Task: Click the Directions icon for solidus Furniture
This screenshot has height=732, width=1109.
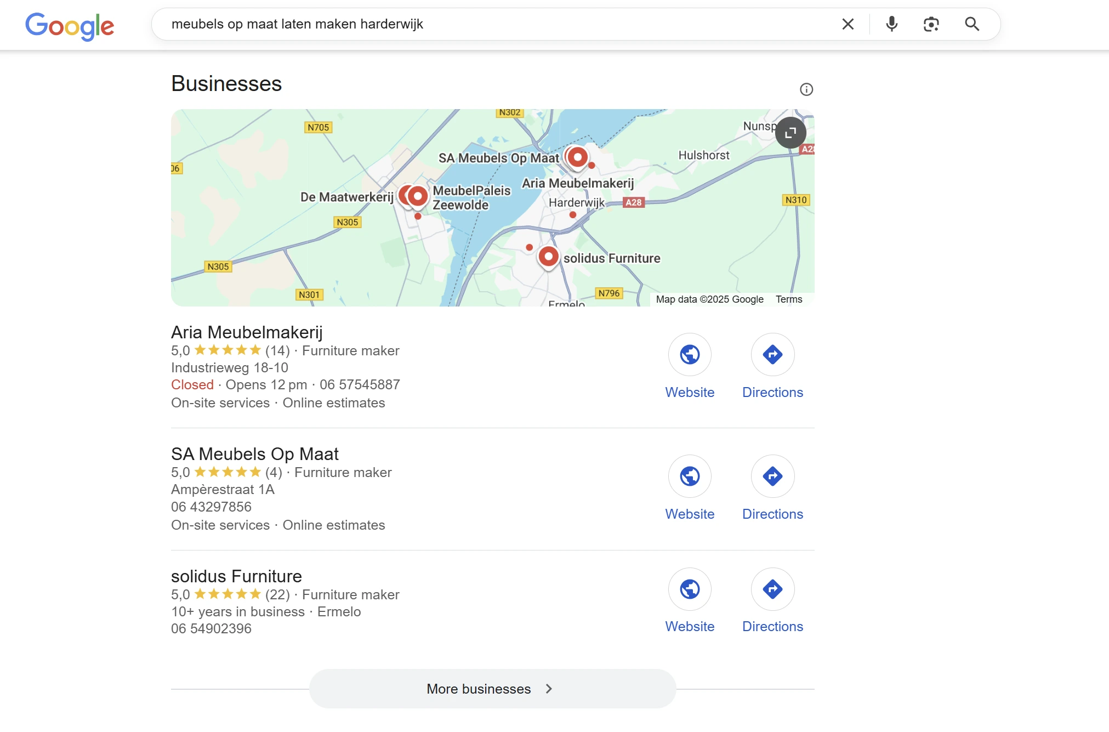Action: [772, 589]
